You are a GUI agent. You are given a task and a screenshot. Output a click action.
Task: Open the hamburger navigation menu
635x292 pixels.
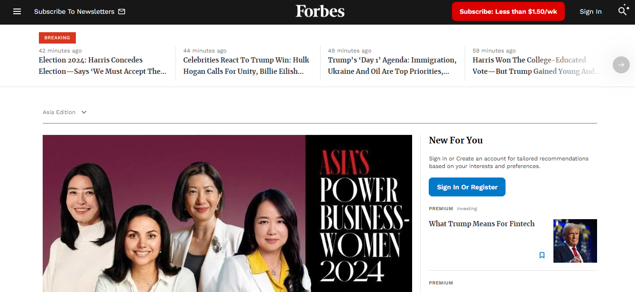(x=17, y=11)
